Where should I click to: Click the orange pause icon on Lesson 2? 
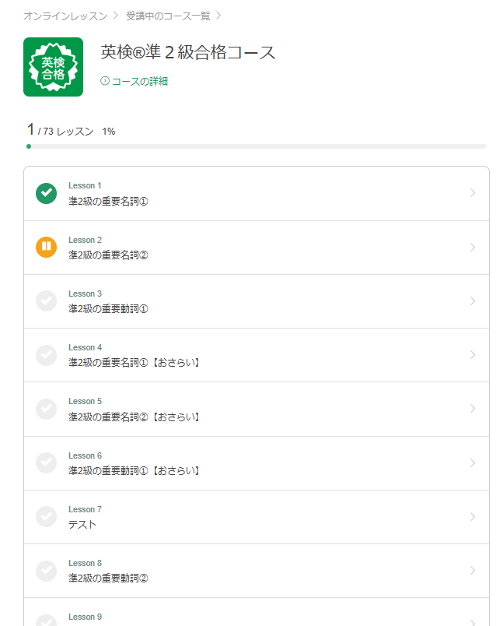[47, 247]
